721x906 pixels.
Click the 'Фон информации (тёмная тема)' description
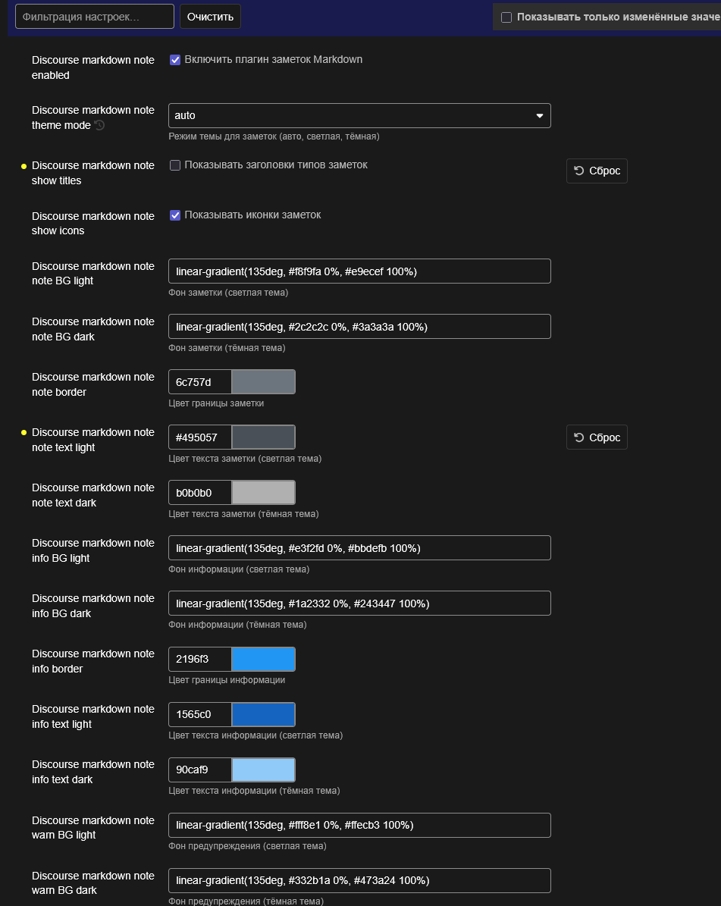[x=237, y=625]
